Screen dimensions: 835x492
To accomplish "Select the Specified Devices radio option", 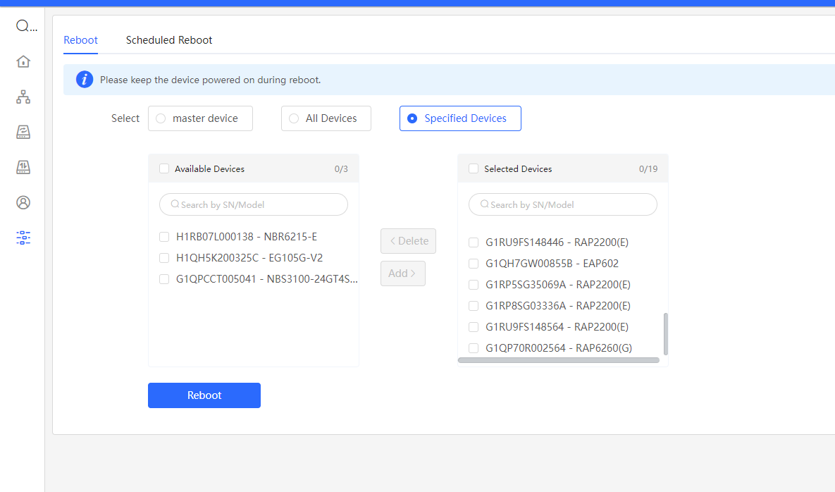I will [x=460, y=118].
